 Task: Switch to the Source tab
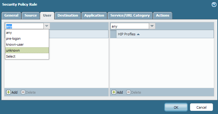click(31, 15)
